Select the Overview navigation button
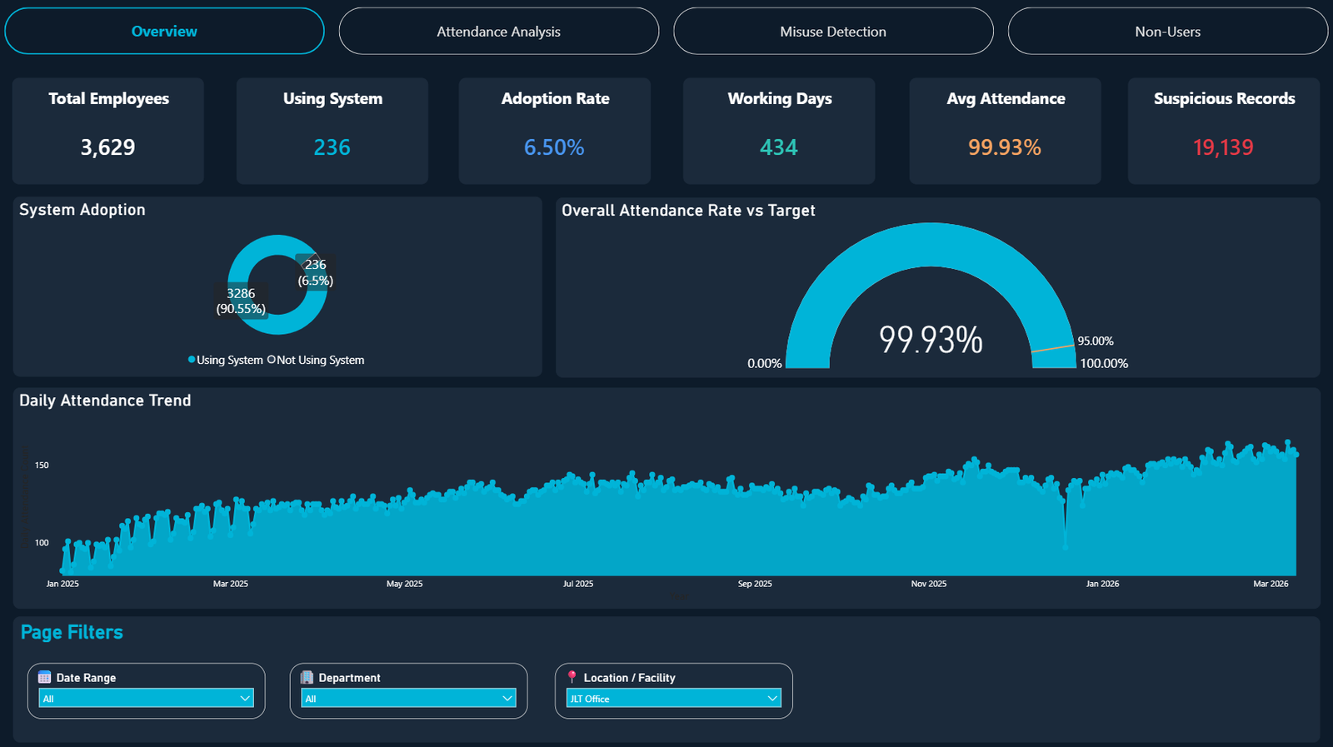1333x747 pixels. [164, 32]
